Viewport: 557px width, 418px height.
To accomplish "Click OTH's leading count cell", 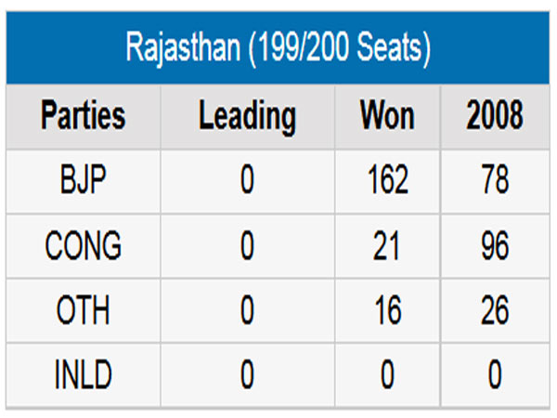I will click(x=247, y=310).
